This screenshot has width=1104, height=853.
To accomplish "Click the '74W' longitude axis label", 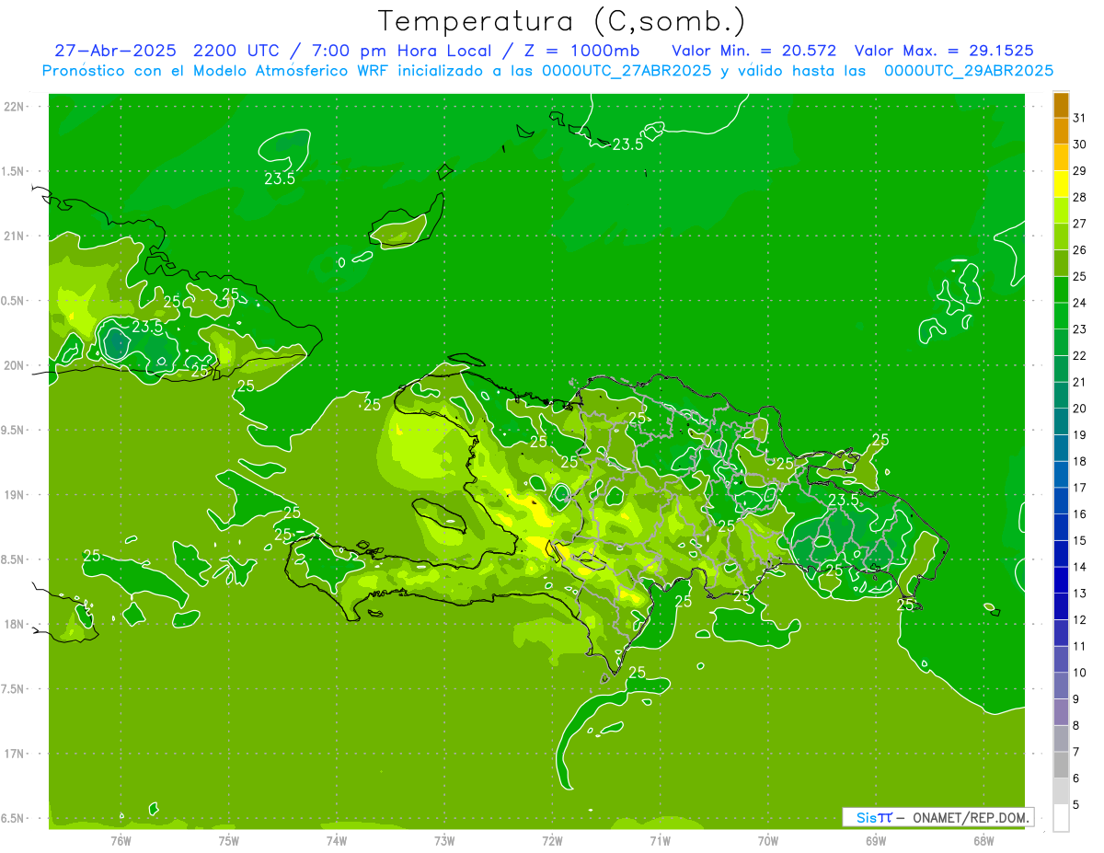I will click(x=337, y=841).
